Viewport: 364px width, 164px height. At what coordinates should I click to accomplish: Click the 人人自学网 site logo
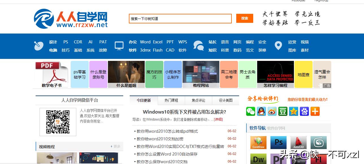click(x=71, y=19)
